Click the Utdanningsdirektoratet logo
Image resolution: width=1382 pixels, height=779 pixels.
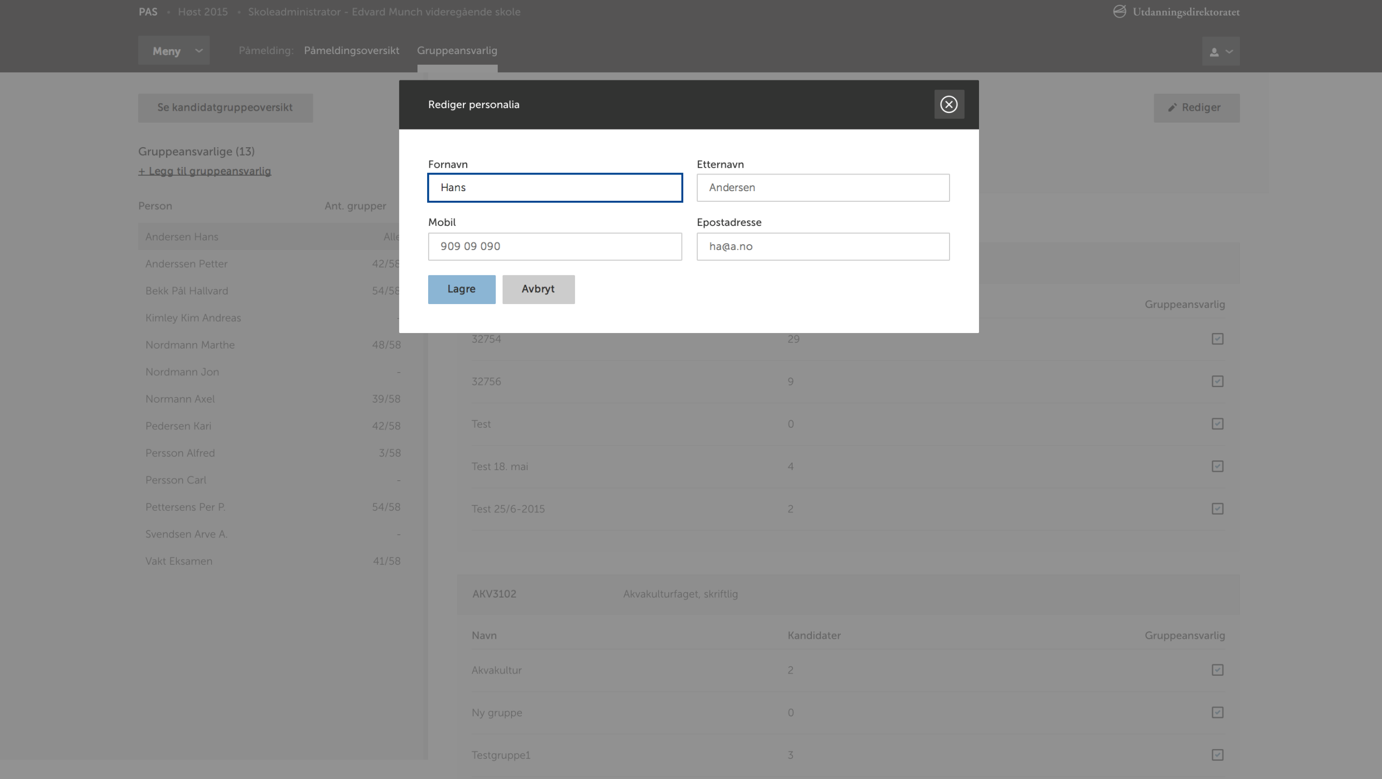click(1176, 12)
